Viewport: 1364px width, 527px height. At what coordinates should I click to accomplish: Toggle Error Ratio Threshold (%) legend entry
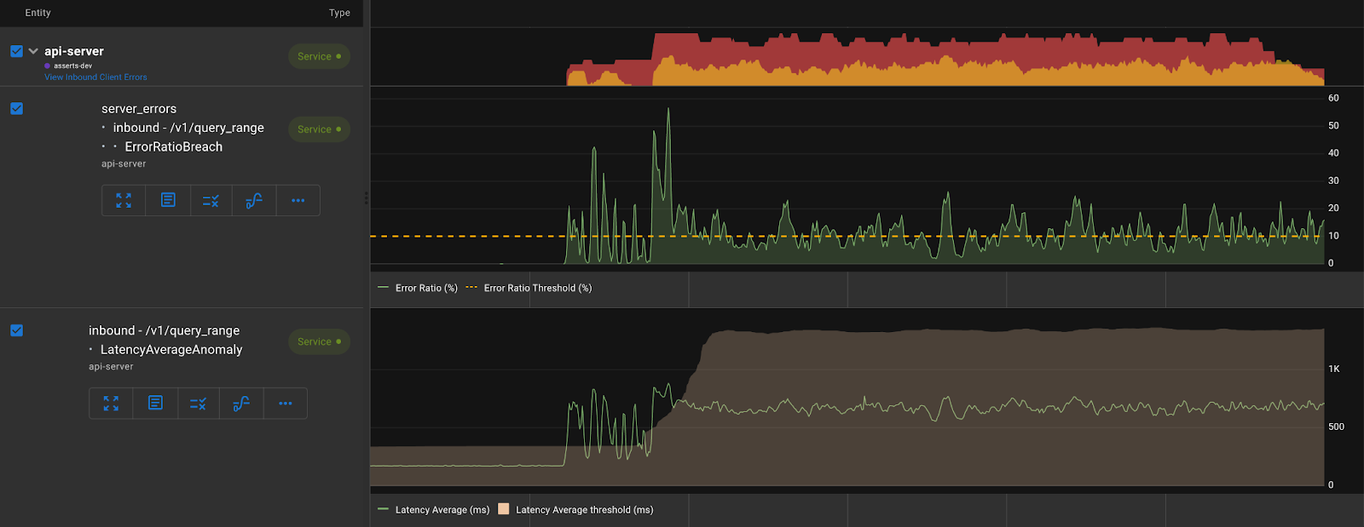click(529, 288)
